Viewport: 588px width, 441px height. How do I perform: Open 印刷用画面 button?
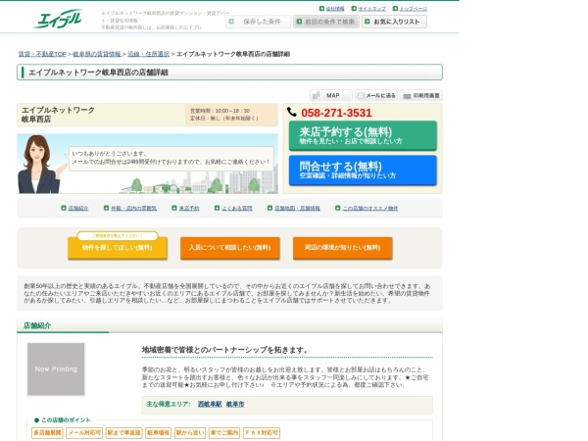coord(421,96)
